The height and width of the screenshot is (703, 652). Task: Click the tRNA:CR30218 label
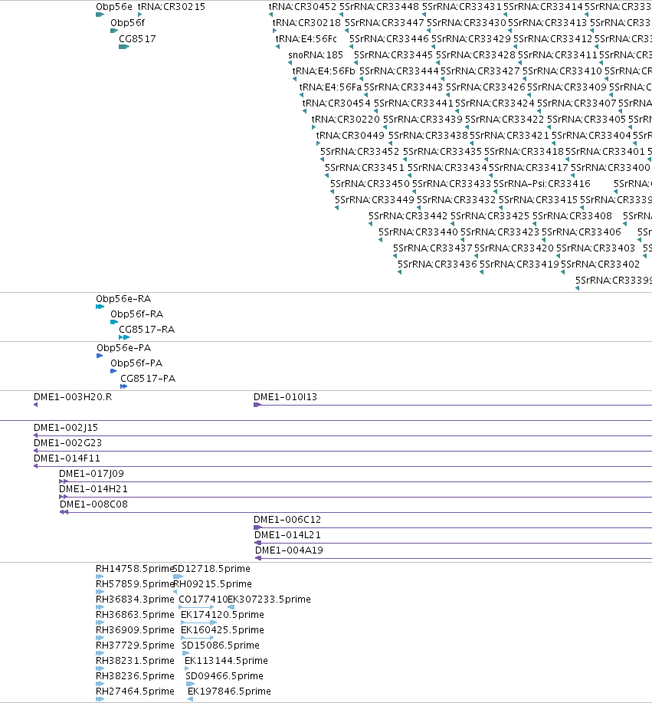point(306,23)
